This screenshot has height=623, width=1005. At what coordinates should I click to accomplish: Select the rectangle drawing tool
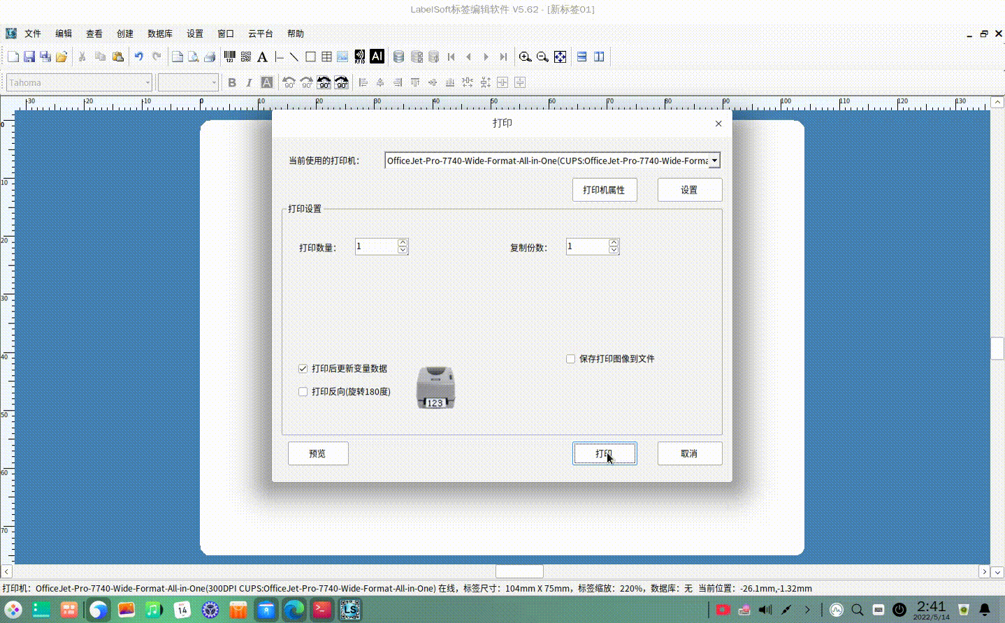pyautogui.click(x=310, y=57)
